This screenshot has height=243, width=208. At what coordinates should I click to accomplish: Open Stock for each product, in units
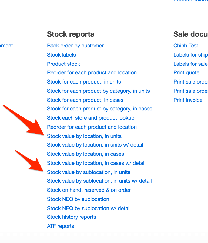[x=84, y=82]
